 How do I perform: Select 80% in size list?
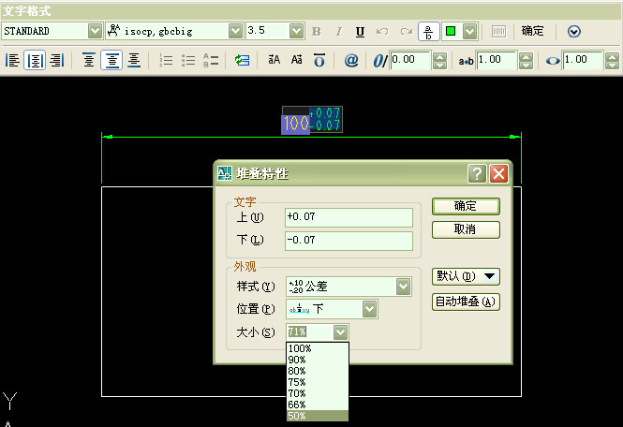(x=317, y=371)
